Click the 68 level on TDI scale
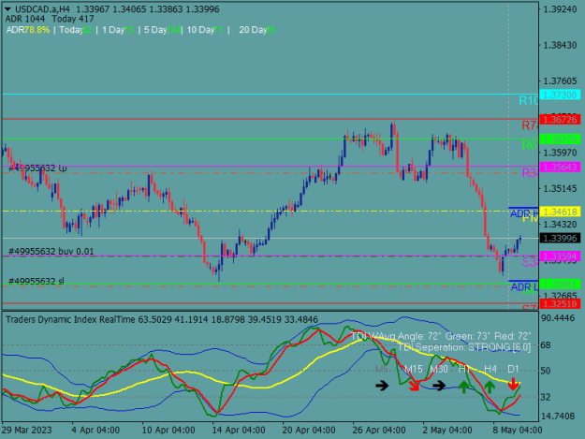The width and height of the screenshot is (585, 439). coord(546,345)
